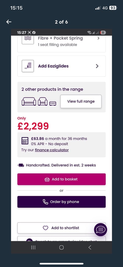Expand the Add Eaziglides option
123x267 pixels.
[62, 66]
